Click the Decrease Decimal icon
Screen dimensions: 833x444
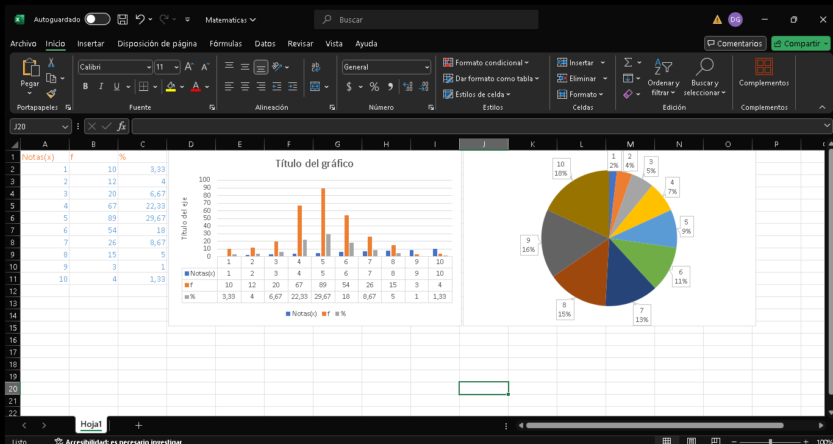coord(424,87)
